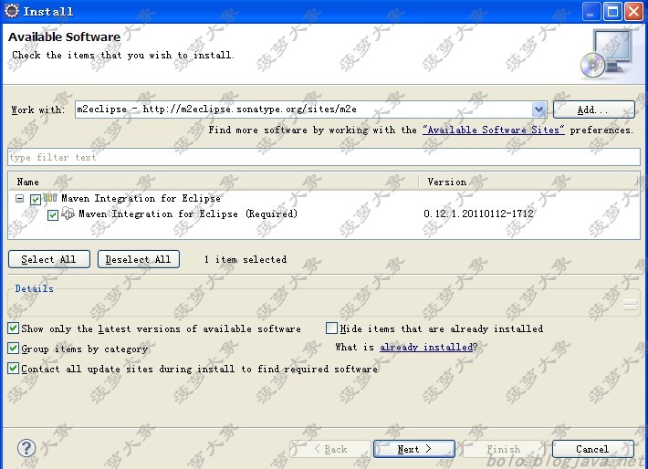
Task: Click the Cancel button
Action: pyautogui.click(x=592, y=449)
